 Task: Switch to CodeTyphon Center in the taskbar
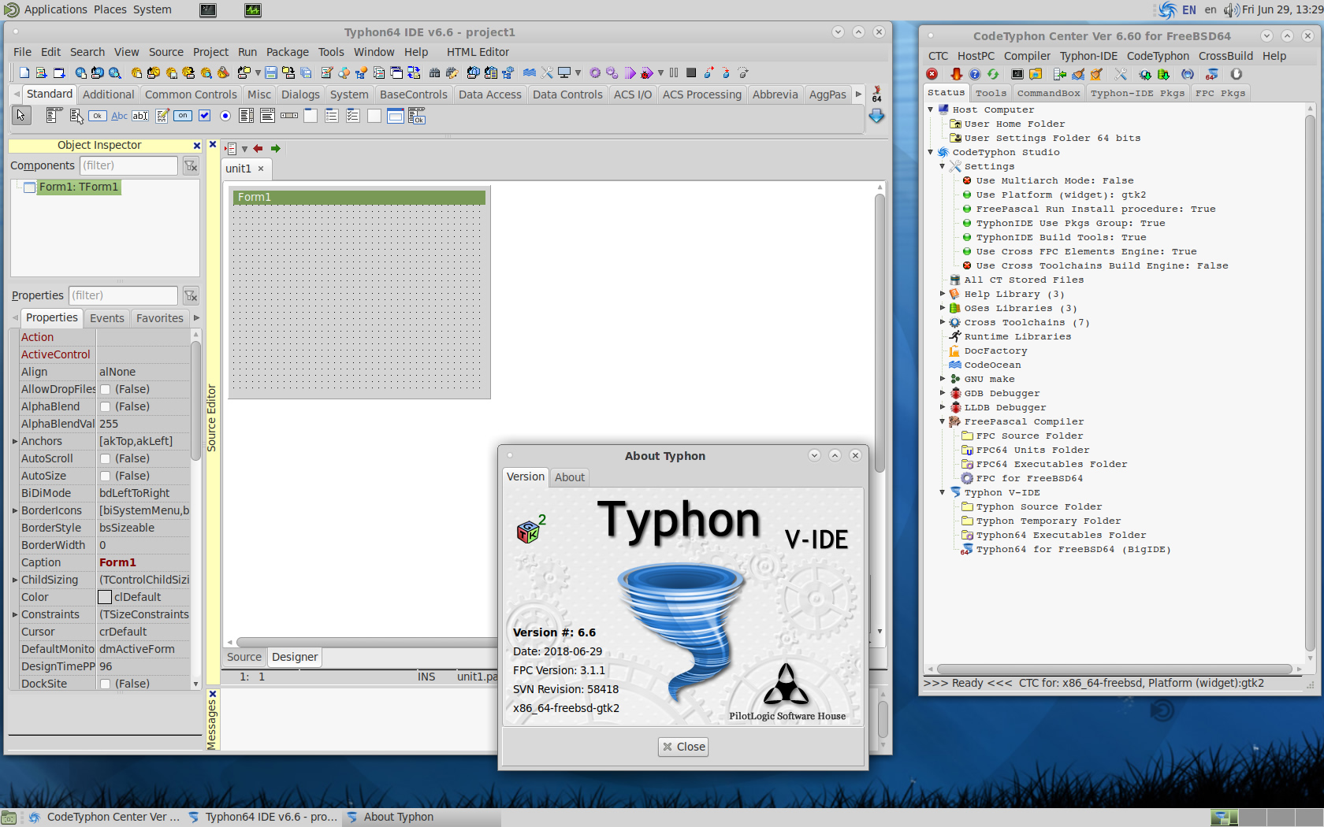pyautogui.click(x=105, y=817)
